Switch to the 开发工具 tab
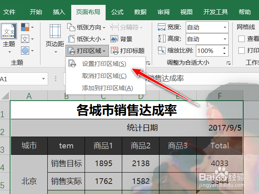The image size is (259, 194). (216, 12)
